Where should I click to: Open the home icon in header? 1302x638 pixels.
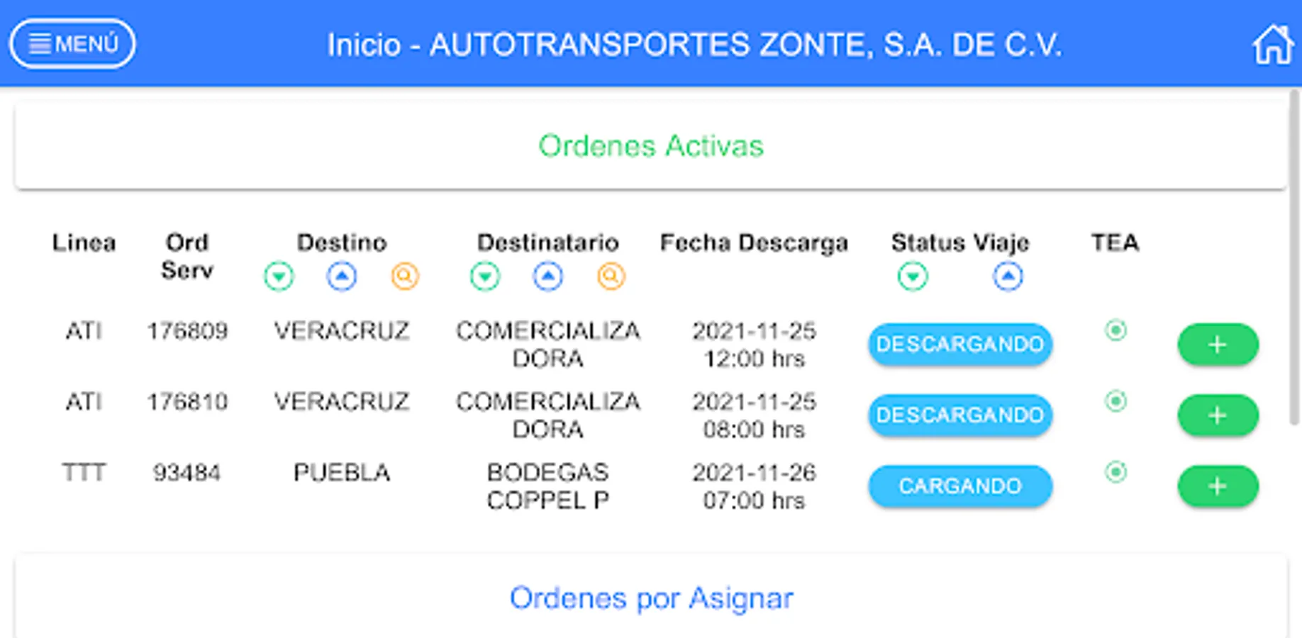pos(1272,44)
